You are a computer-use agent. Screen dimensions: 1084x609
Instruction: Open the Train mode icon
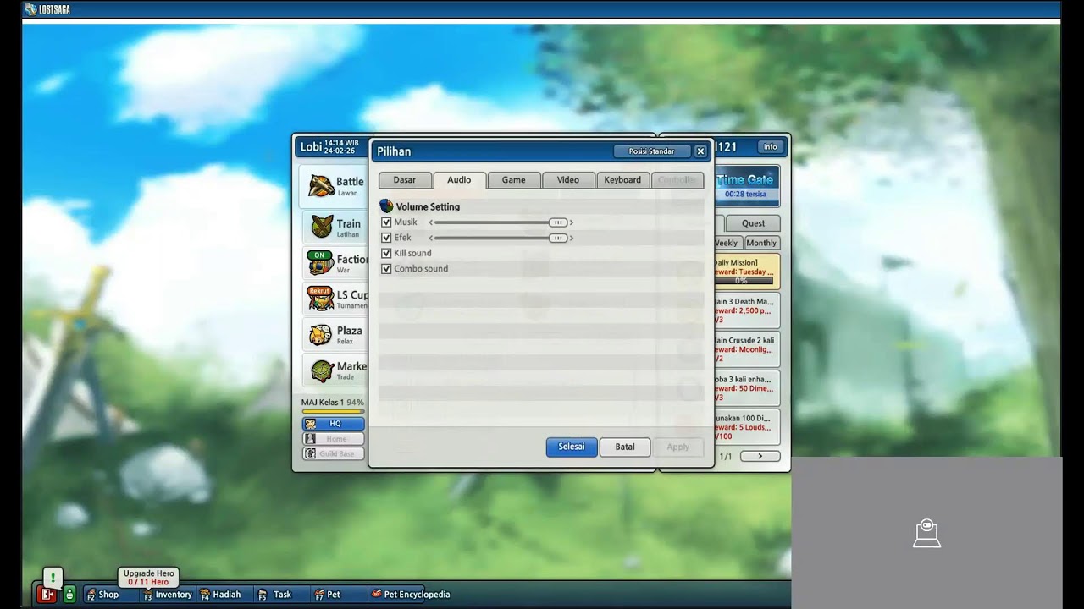(321, 227)
